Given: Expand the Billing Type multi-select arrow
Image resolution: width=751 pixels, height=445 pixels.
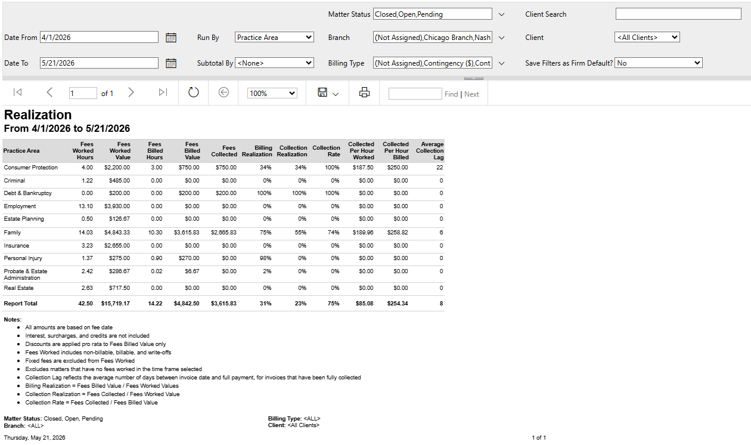Looking at the screenshot, I should point(501,63).
